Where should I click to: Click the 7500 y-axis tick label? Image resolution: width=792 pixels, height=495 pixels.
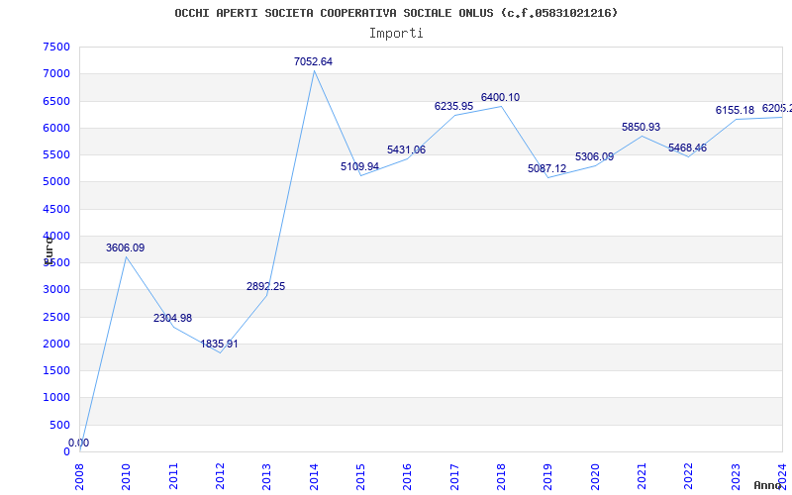point(56,47)
